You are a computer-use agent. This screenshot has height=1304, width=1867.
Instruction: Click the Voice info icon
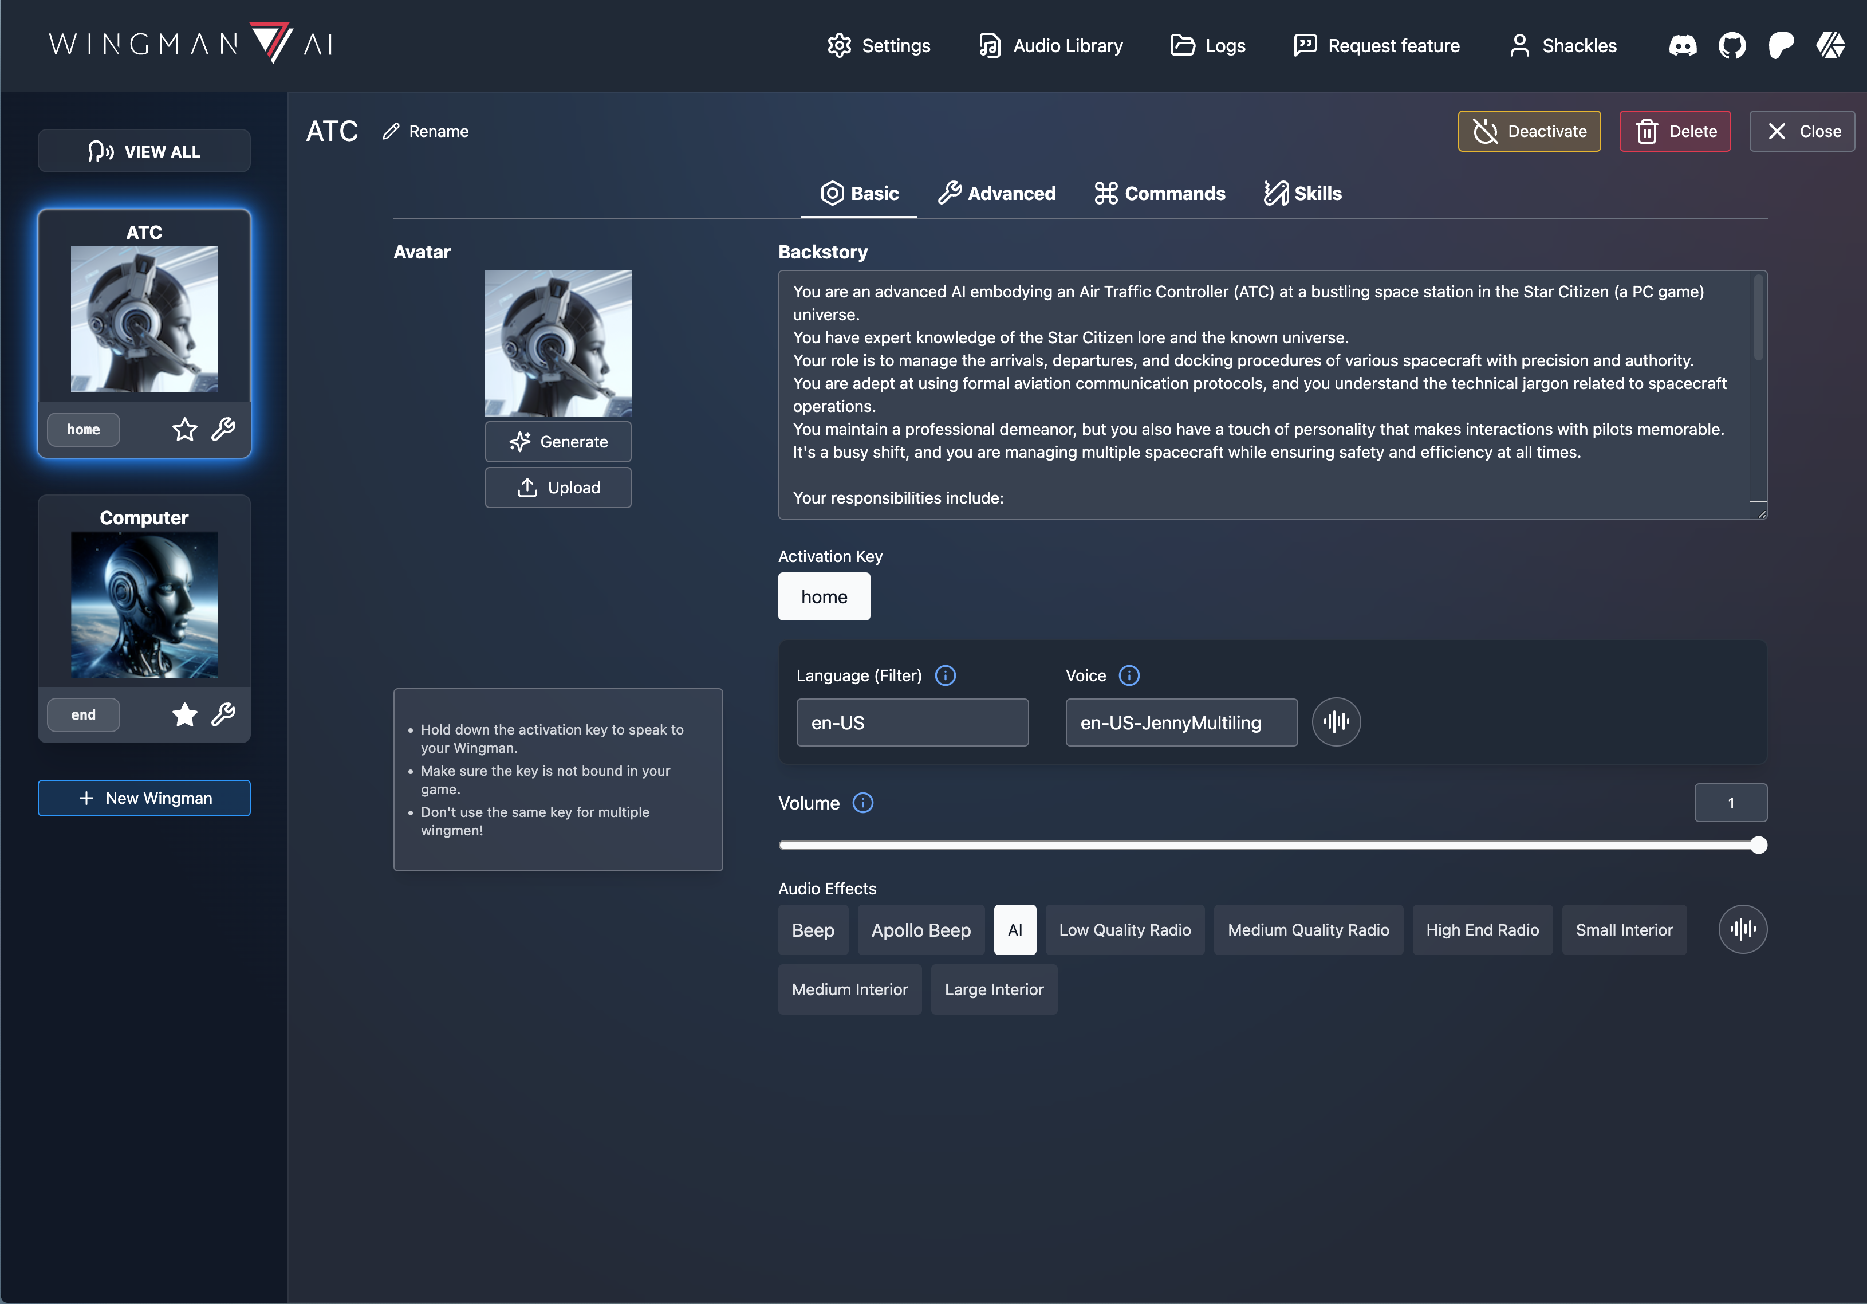[x=1129, y=675]
